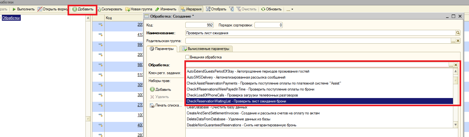Choose CheckIfReservationsWerePayedInTime entry

[x=319, y=89]
